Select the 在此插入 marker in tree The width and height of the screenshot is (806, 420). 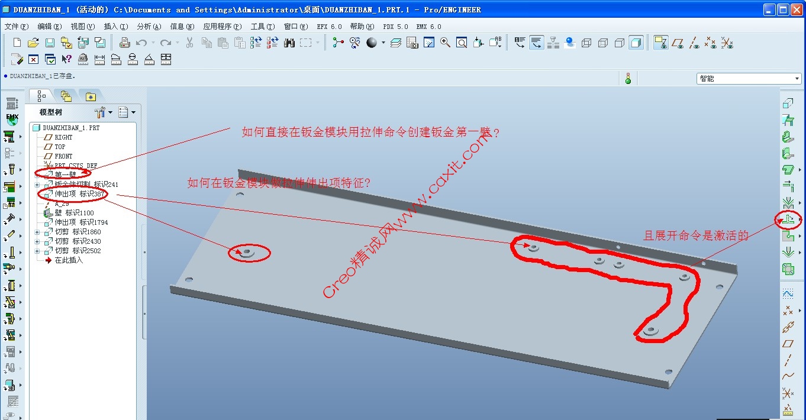[69, 260]
